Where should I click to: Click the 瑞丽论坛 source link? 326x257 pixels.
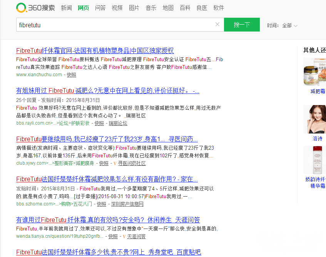118,123
